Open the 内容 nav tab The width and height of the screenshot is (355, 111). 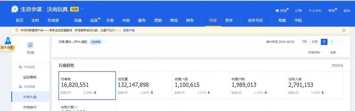(126, 20)
